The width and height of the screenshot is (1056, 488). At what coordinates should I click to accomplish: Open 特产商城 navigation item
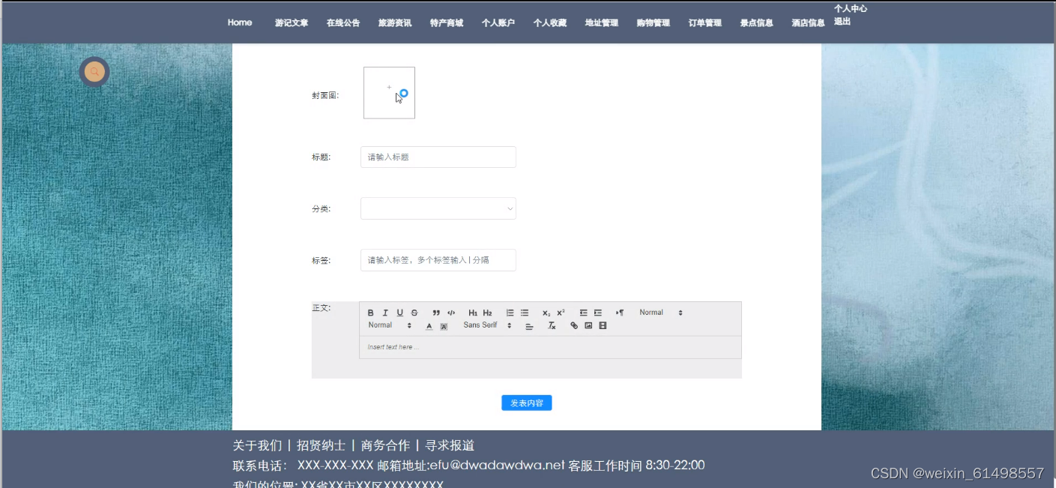point(447,23)
